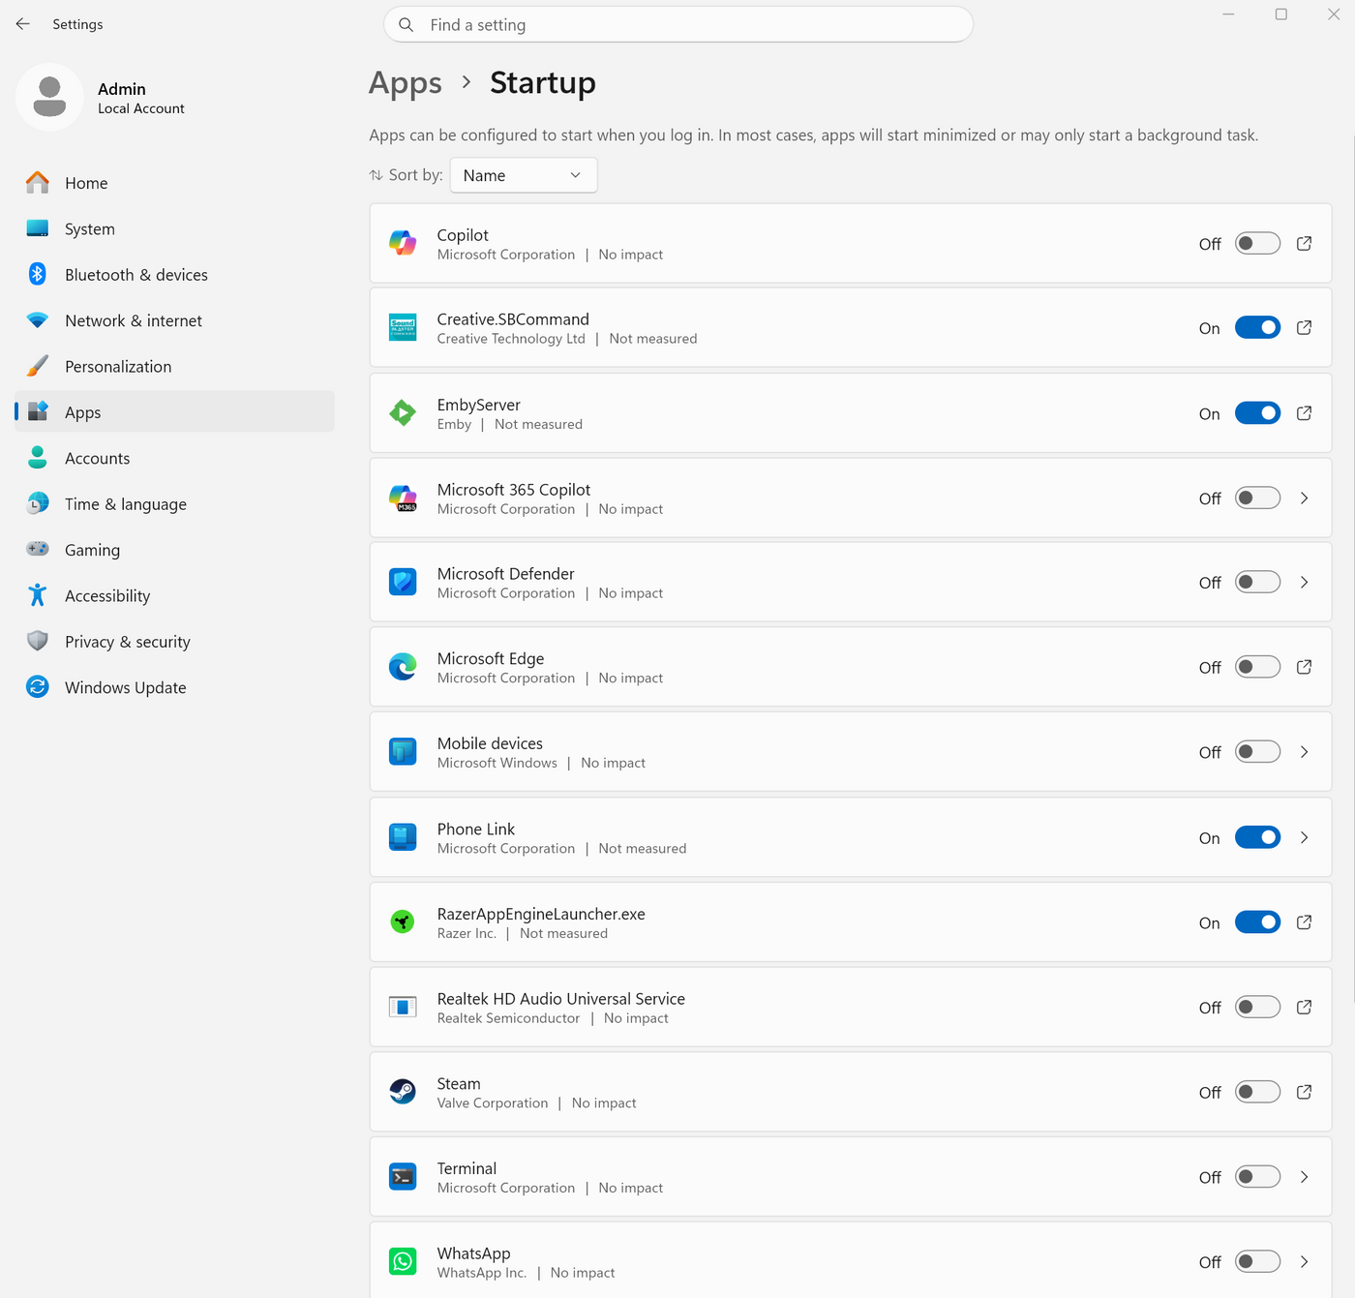This screenshot has width=1355, height=1298.
Task: Toggle Mobile devices startup on
Action: pyautogui.click(x=1257, y=752)
